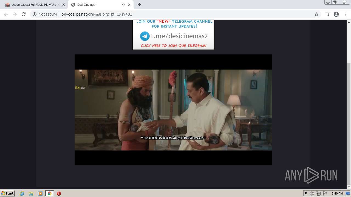The height and width of the screenshot is (197, 351).
Task: Open a new browser tab
Action: [140, 5]
